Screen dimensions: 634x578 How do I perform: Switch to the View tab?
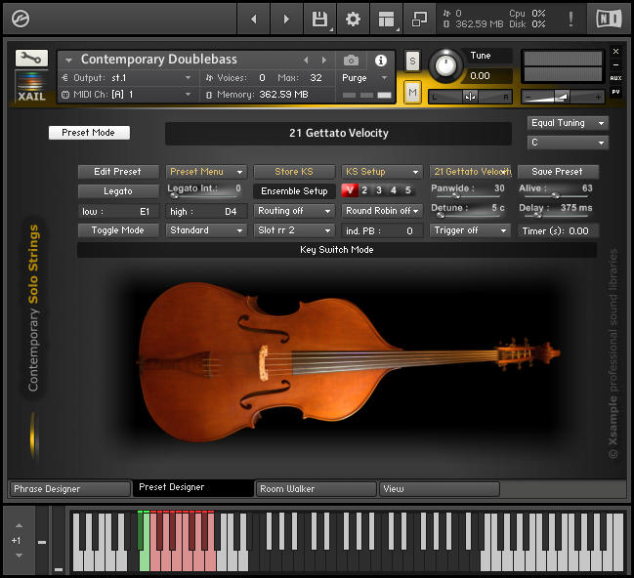tap(439, 489)
